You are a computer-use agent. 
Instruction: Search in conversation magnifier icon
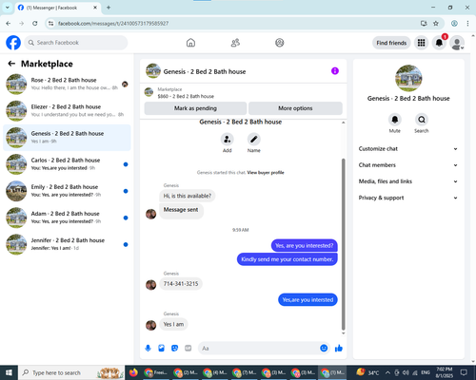pyautogui.click(x=422, y=120)
